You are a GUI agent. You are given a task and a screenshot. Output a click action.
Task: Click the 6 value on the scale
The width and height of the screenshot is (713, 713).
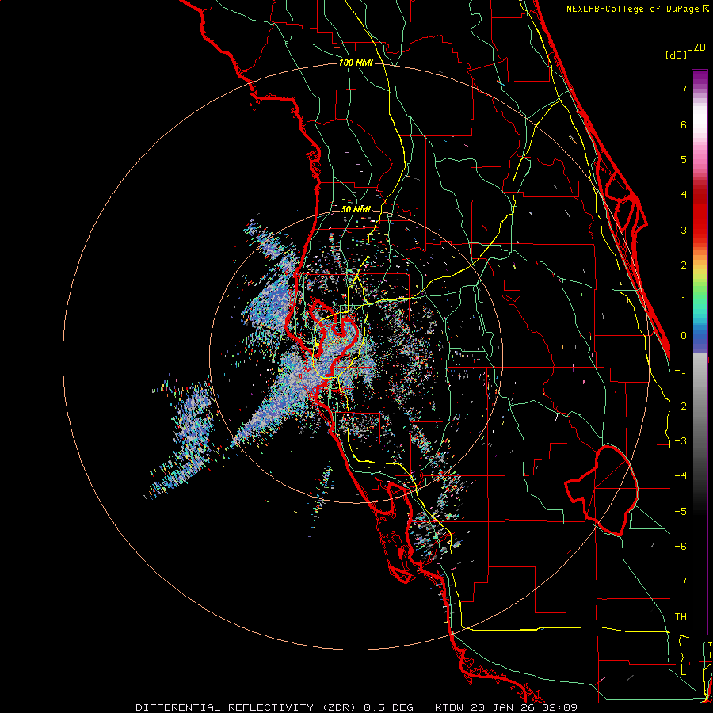684,124
